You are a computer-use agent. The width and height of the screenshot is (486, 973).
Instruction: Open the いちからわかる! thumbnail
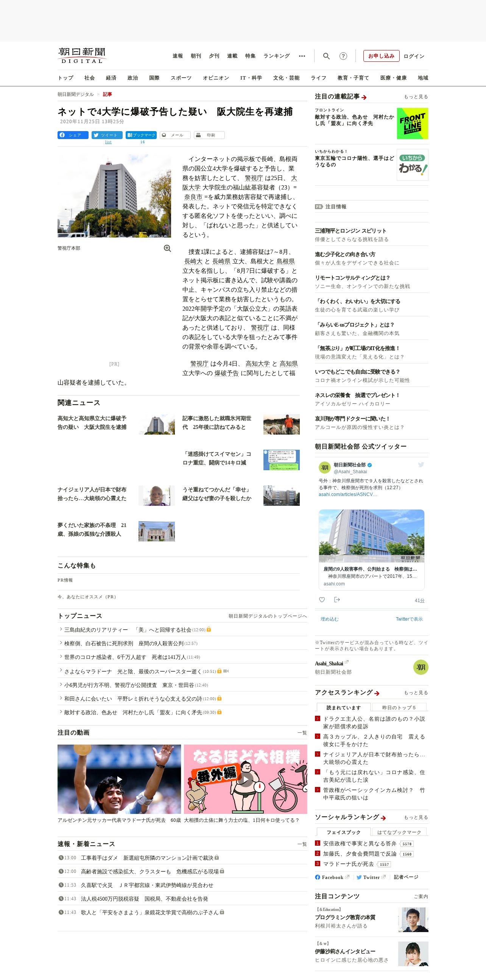413,165
